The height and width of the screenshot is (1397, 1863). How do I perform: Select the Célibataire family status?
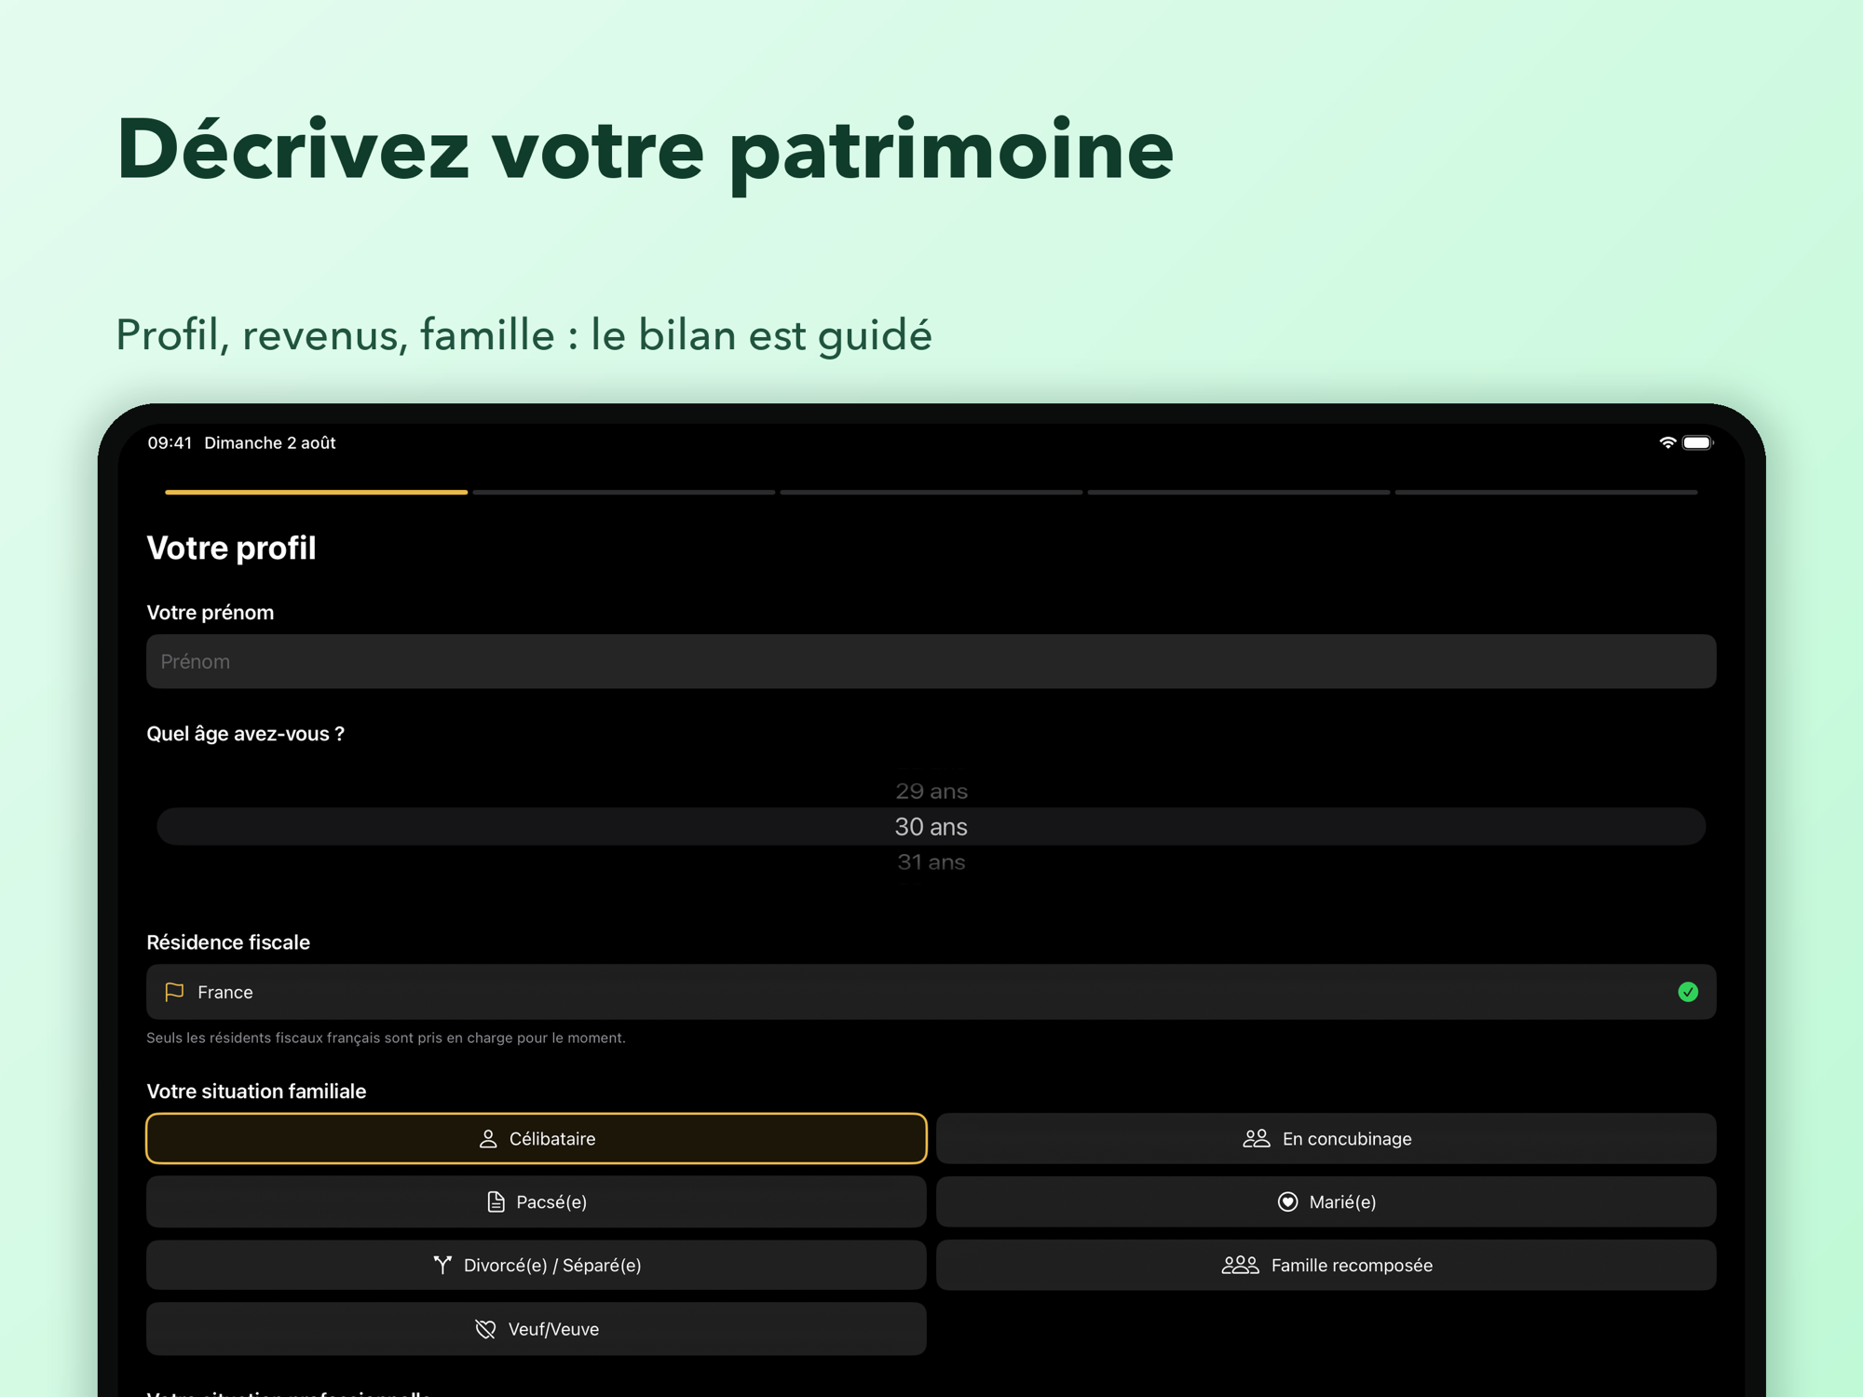pos(537,1138)
